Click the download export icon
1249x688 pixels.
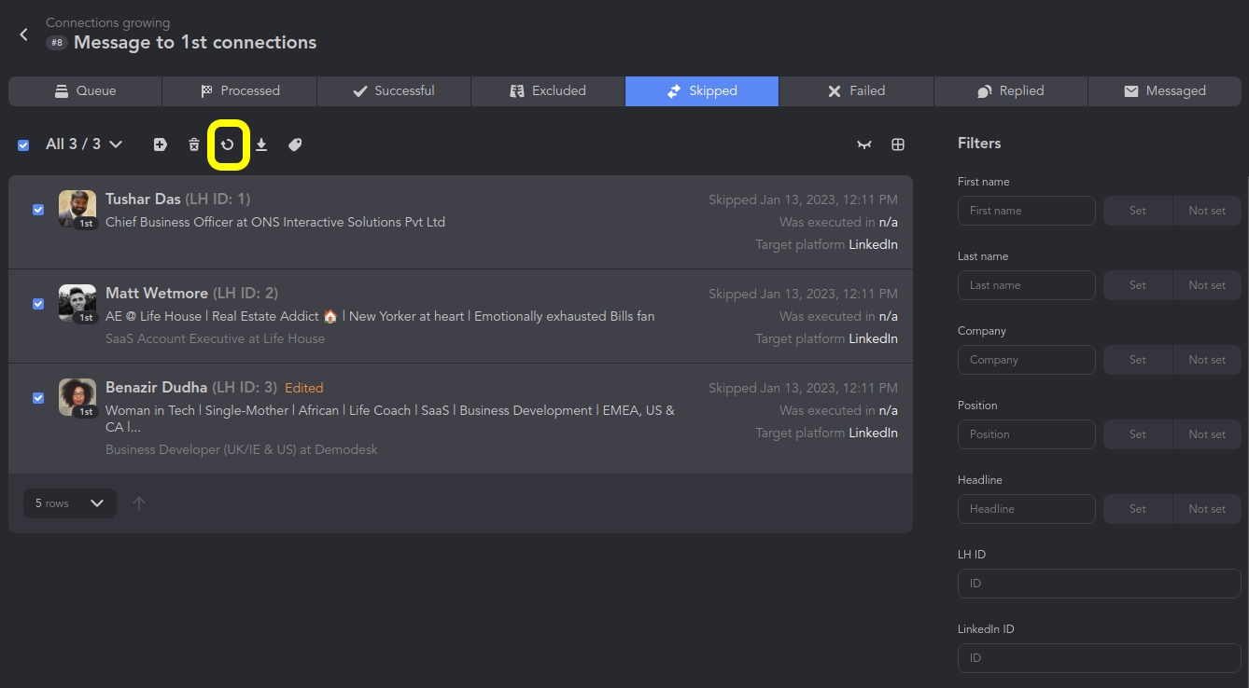point(261,144)
